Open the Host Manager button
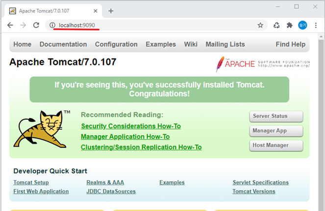This screenshot has height=211, width=325. click(276, 146)
